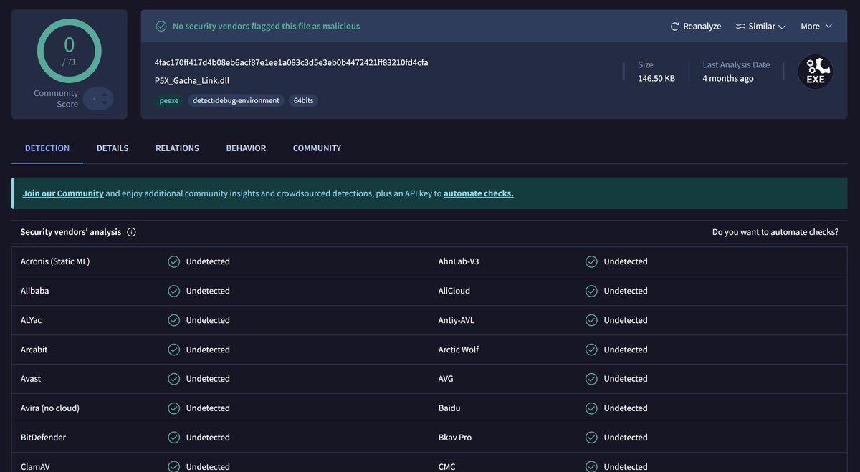860x472 pixels.
Task: Click the 64bits tag
Action: coord(303,100)
